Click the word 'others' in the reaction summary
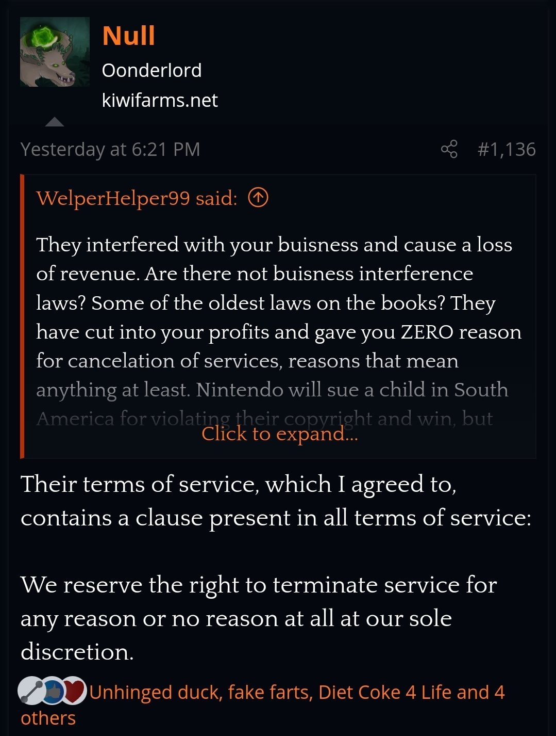 click(x=48, y=718)
